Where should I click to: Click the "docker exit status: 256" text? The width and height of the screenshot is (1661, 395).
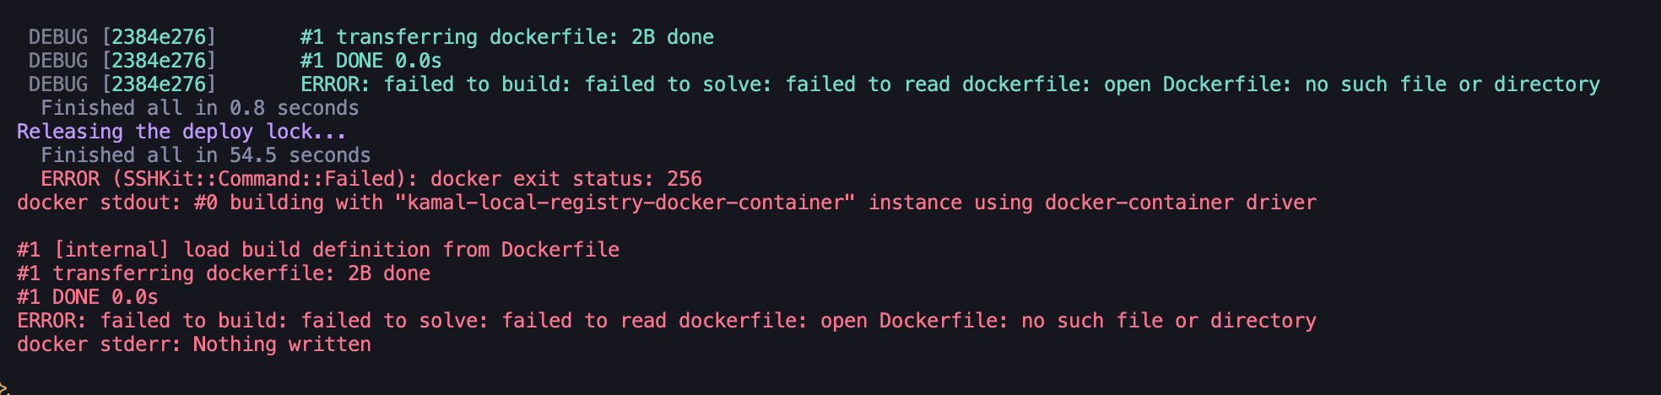(565, 179)
